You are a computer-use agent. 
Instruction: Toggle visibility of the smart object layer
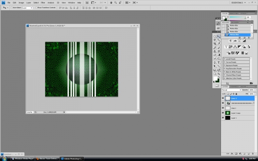tap(223, 103)
